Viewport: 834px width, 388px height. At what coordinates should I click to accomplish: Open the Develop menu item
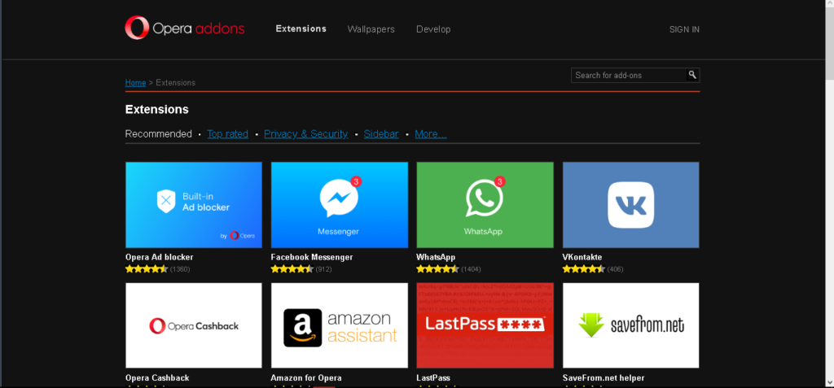(433, 29)
